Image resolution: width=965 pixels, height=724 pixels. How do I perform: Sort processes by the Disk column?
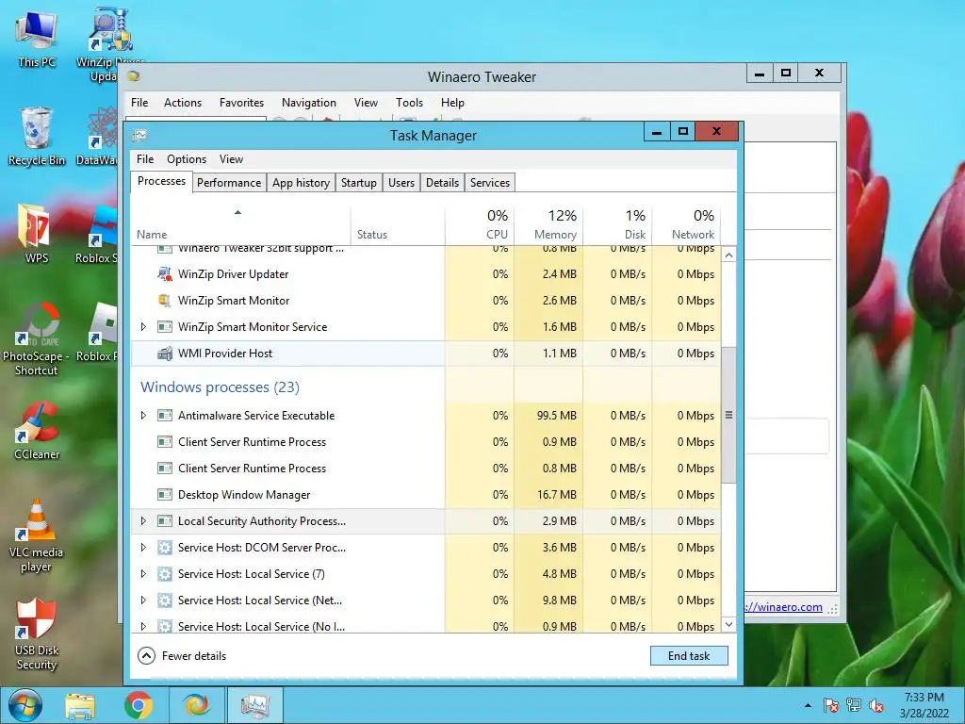(x=618, y=224)
